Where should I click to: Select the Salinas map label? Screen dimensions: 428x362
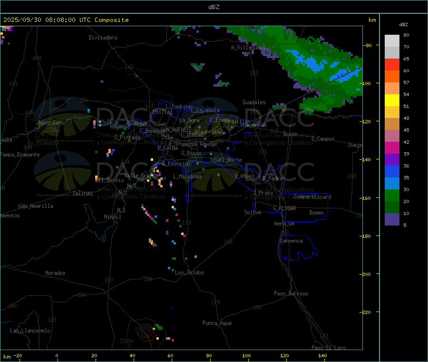point(82,193)
